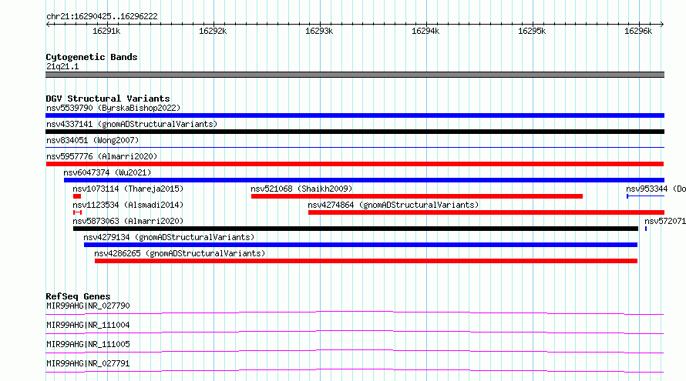Screen dimensions: 686x381
Task: Open the nsv5873063 (Almarri2020) variant label
Action: (128, 221)
